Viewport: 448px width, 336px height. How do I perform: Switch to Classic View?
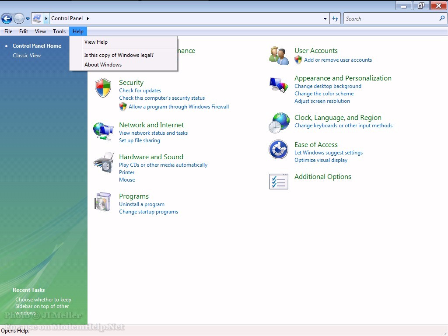[x=27, y=56]
